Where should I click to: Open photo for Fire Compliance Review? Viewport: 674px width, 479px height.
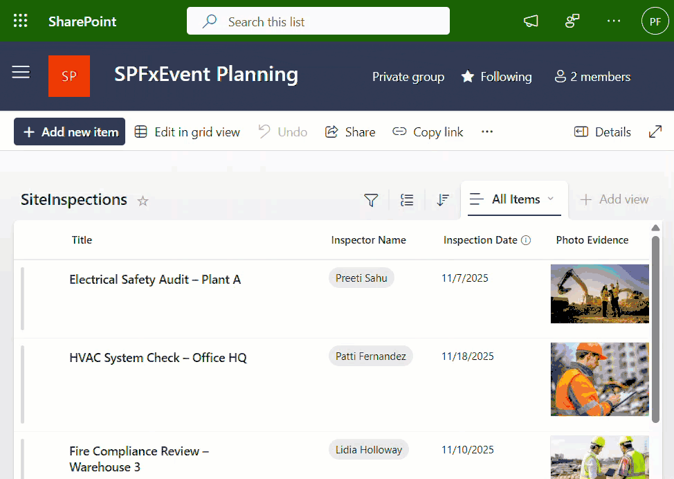click(x=600, y=457)
